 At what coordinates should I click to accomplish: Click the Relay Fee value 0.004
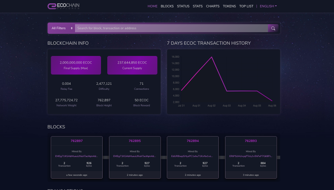(66, 84)
